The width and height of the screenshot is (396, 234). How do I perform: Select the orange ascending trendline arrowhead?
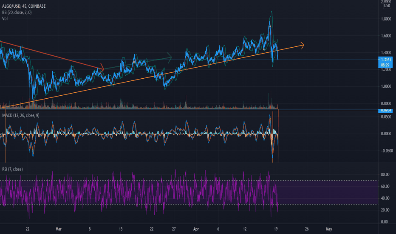pos(301,45)
